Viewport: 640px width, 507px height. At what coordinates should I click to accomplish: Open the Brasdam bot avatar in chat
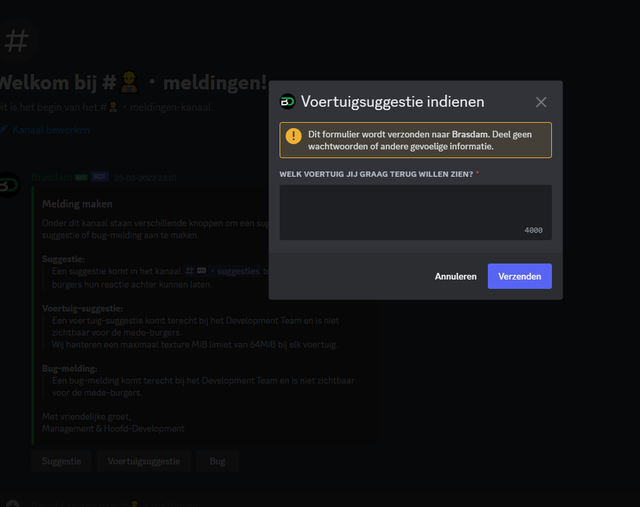[9, 185]
